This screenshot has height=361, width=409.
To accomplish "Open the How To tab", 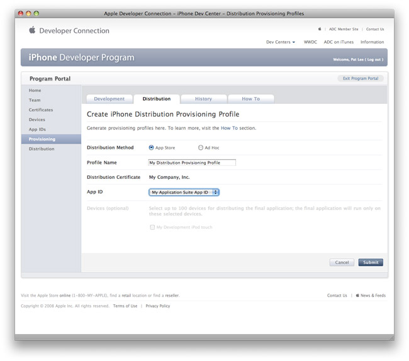I will click(250, 99).
